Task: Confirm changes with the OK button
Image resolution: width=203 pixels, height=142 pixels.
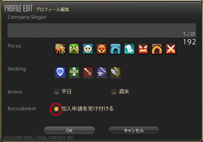Action: point(69,130)
